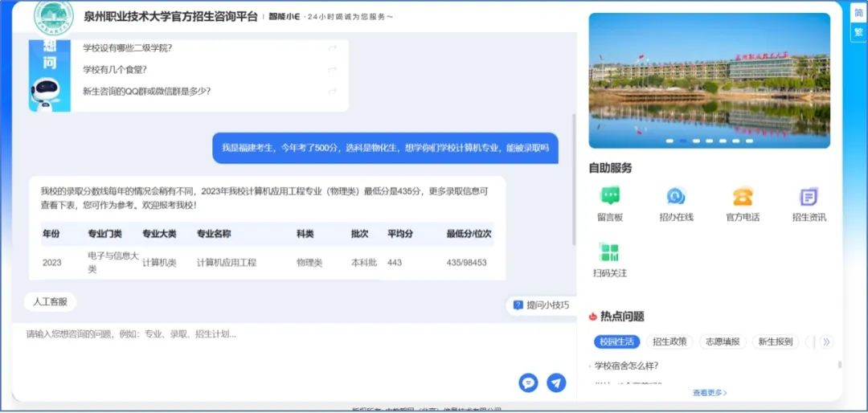Click the paper-plane send message icon
This screenshot has width=868, height=413.
556,383
